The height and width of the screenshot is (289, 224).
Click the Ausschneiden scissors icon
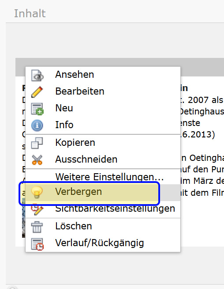[37, 160]
